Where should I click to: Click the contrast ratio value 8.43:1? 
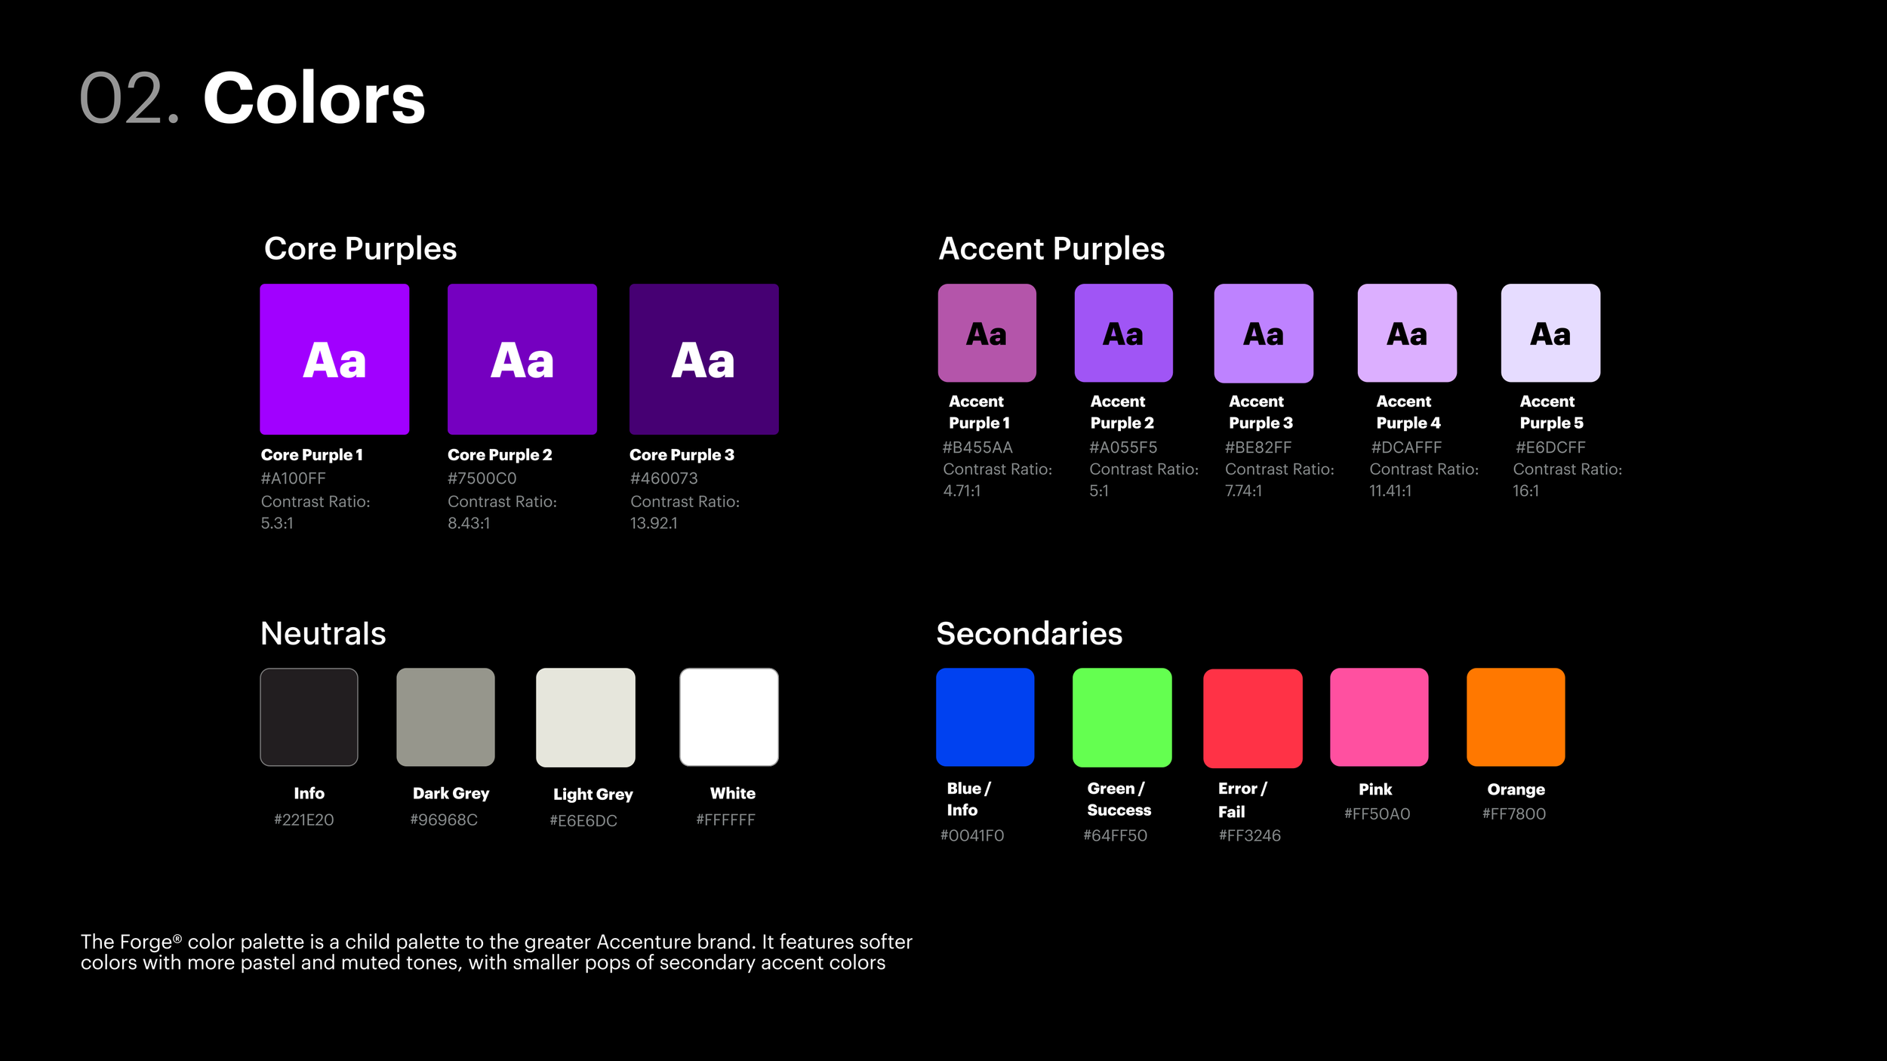[469, 523]
